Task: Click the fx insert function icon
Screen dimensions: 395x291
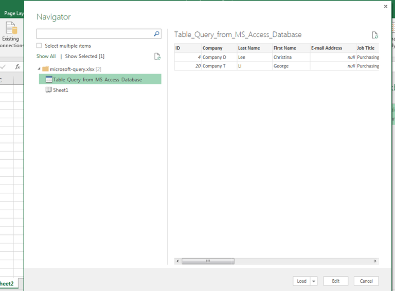Action: [x=17, y=67]
